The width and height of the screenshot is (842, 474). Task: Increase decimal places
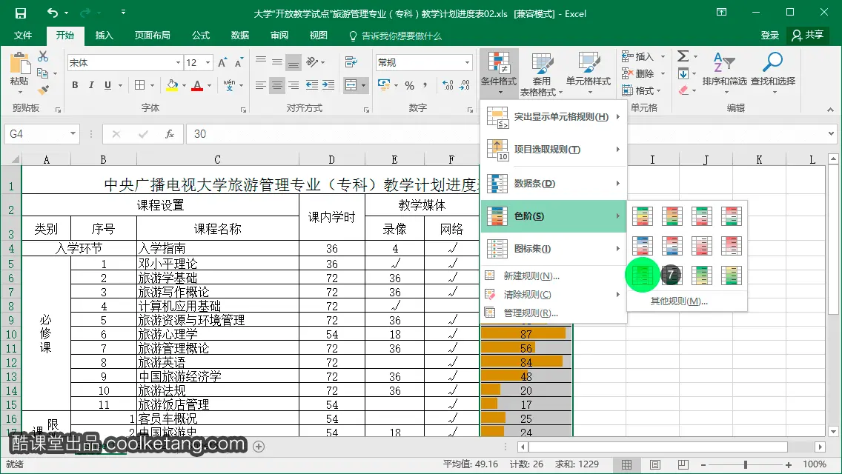point(448,85)
